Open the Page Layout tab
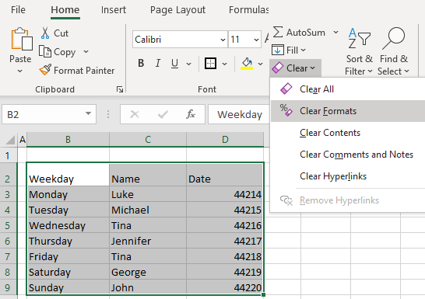Image resolution: width=425 pixels, height=299 pixels. point(177,10)
